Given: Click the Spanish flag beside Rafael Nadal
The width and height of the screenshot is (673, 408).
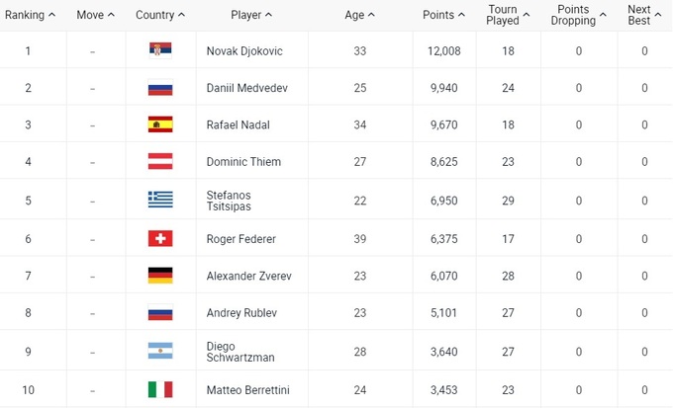Looking at the screenshot, I should 159,124.
